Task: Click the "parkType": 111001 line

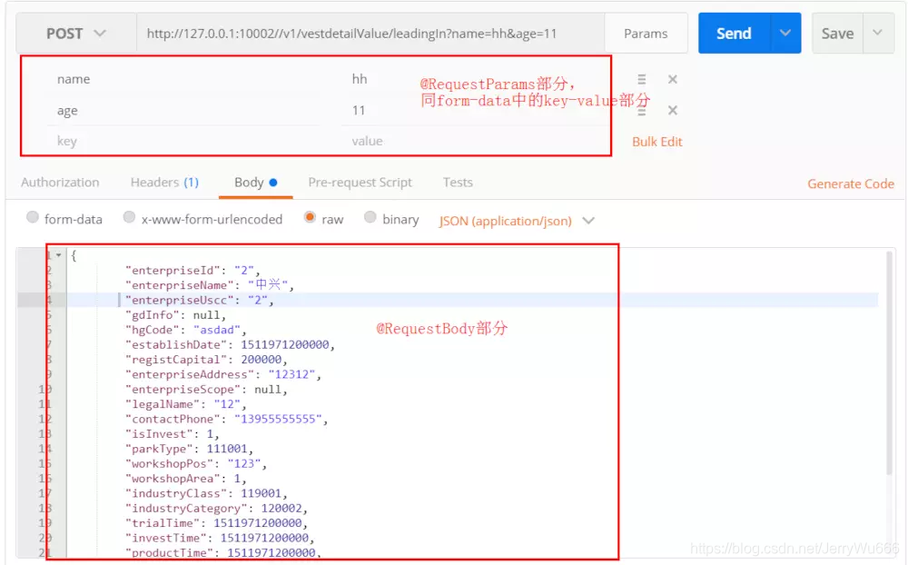Action: coord(190,449)
